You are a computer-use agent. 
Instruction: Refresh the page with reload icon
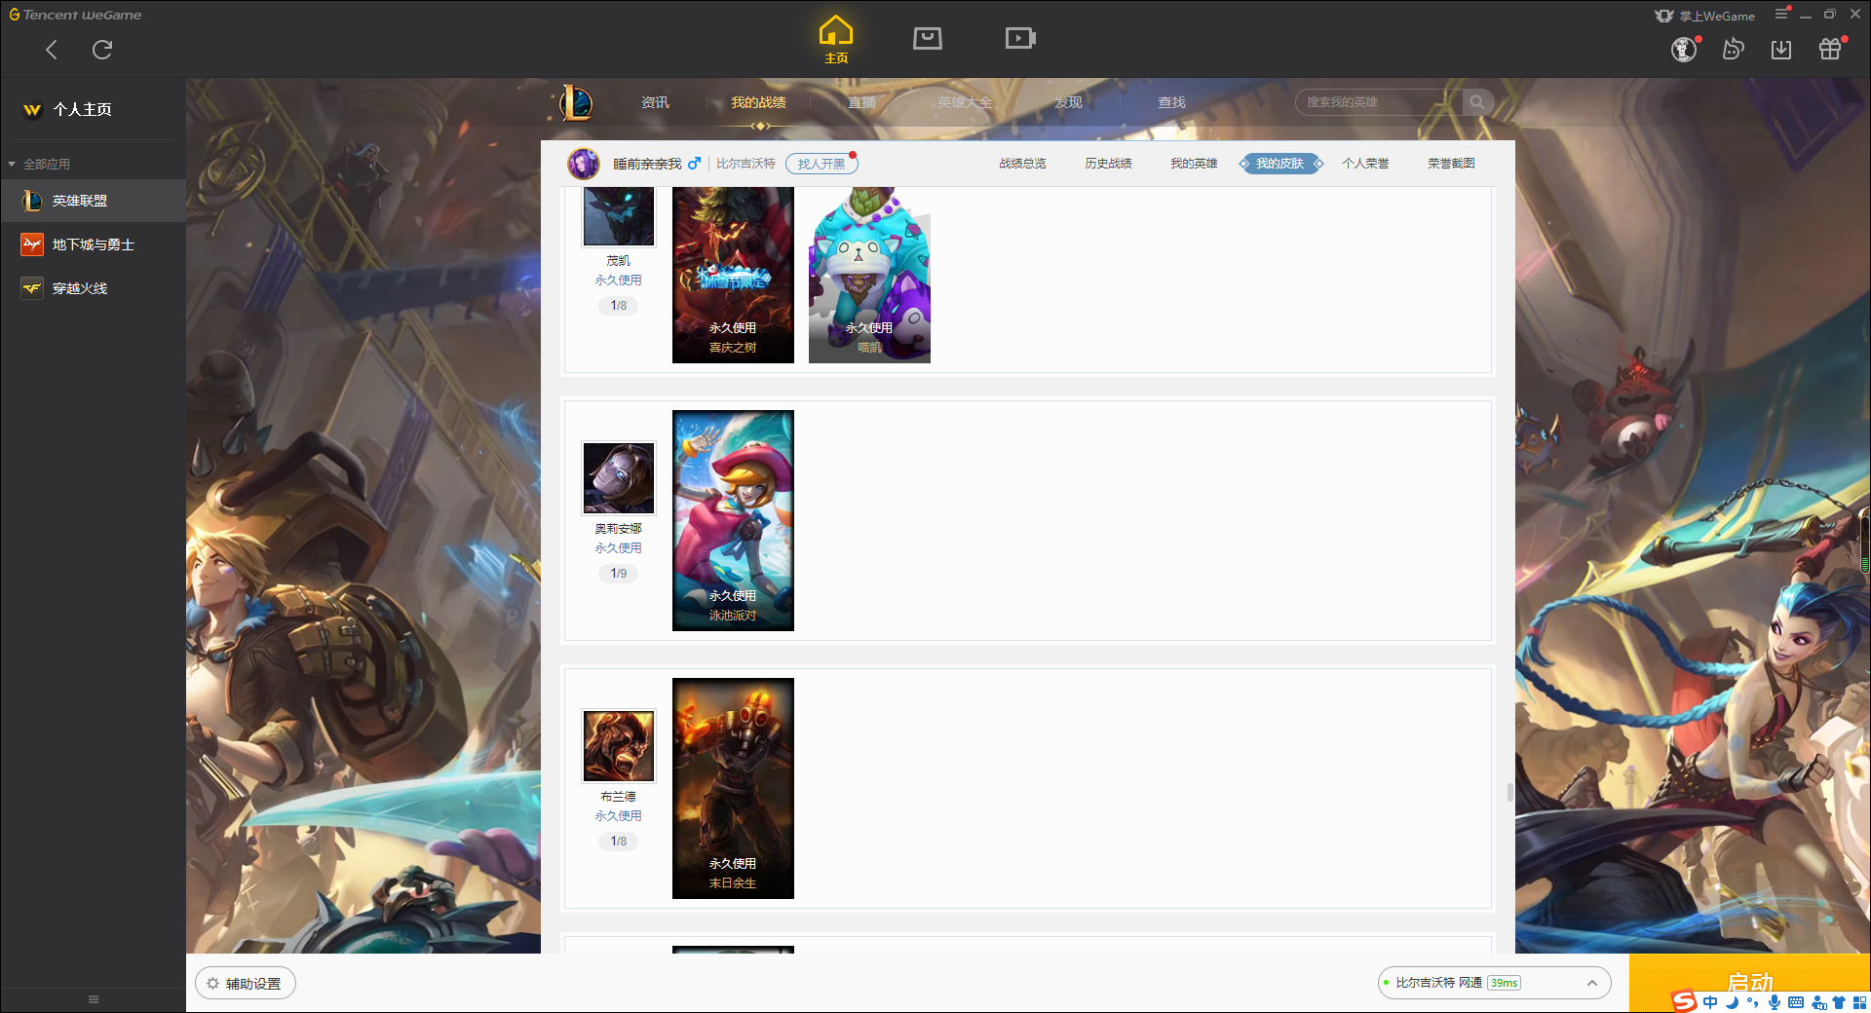(x=102, y=50)
